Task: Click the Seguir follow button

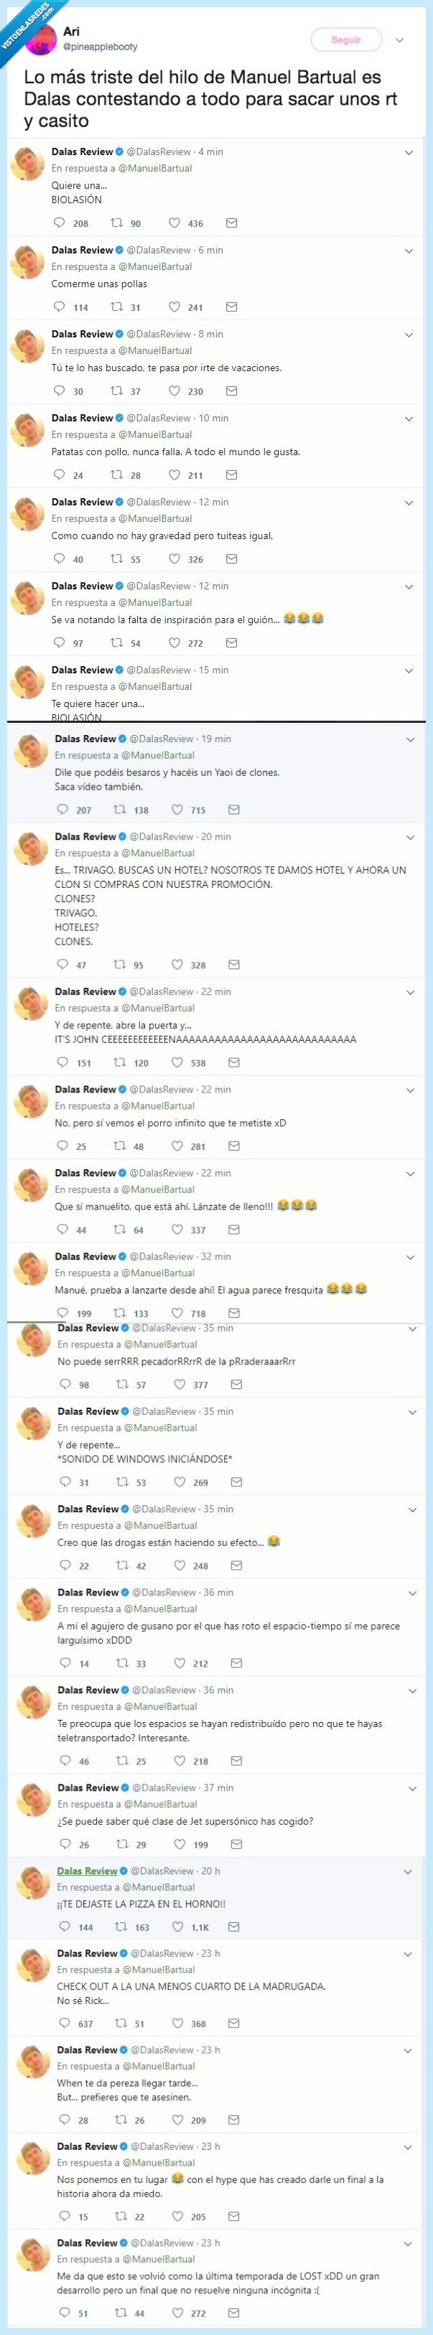Action: (345, 40)
